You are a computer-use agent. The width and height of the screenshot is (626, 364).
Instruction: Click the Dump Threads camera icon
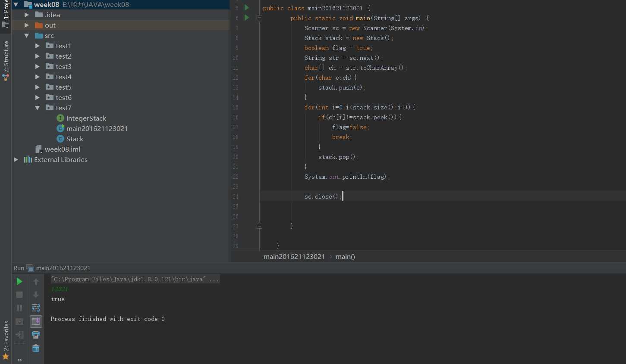click(19, 321)
